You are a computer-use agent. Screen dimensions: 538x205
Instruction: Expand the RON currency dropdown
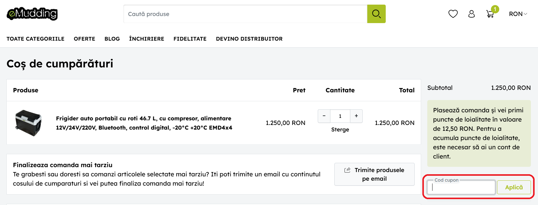518,14
